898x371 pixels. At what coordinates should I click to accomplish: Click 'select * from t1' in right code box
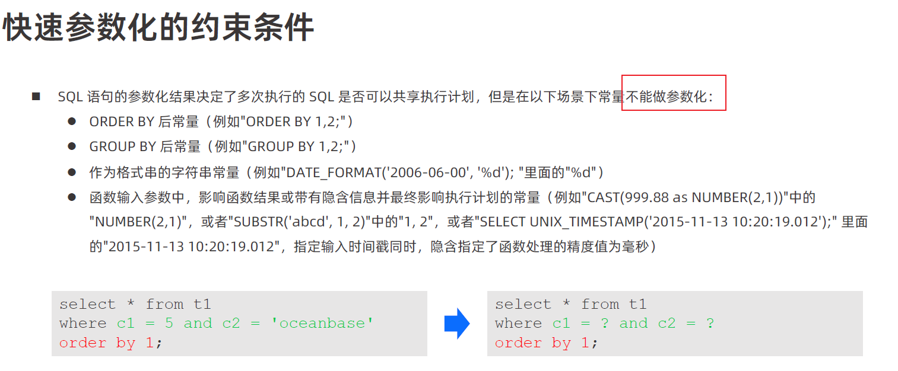(570, 305)
